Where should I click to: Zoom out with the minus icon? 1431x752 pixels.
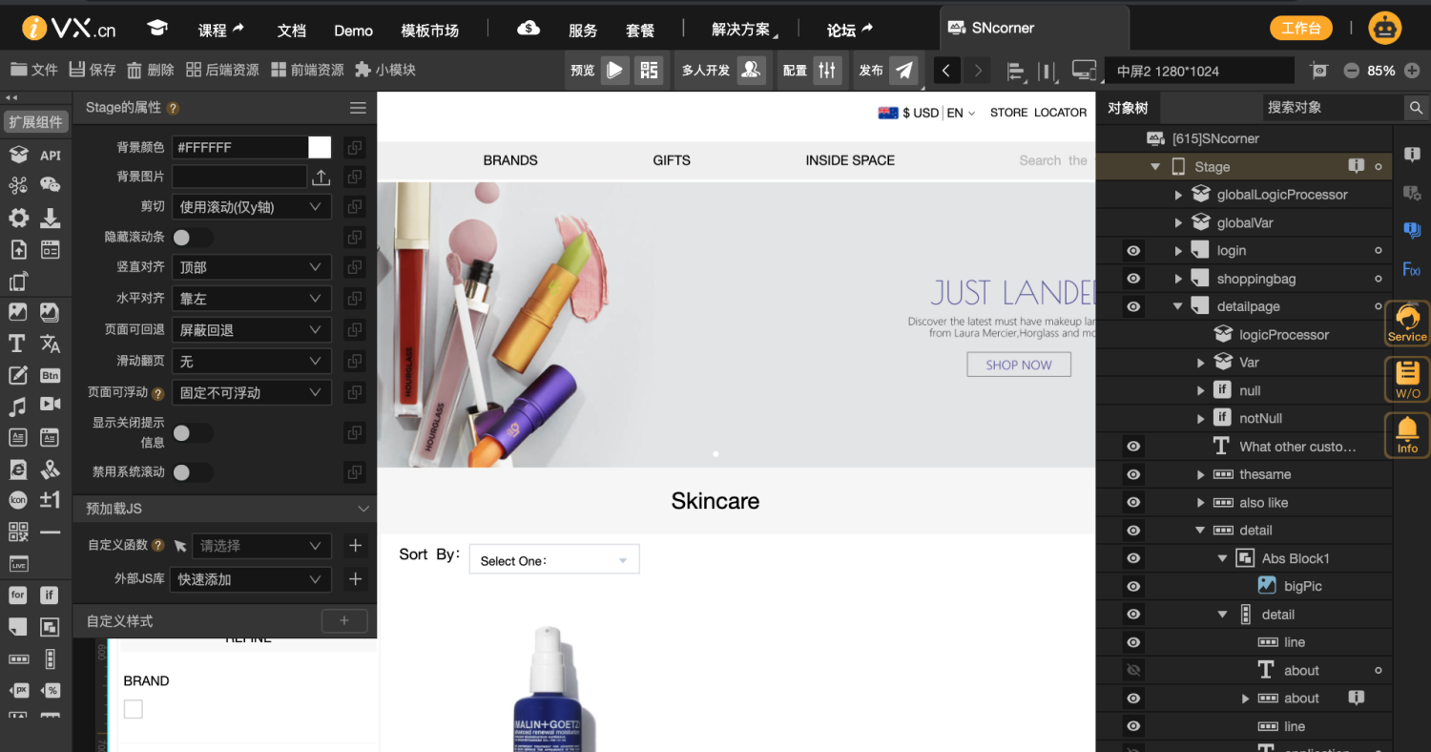coord(1351,71)
